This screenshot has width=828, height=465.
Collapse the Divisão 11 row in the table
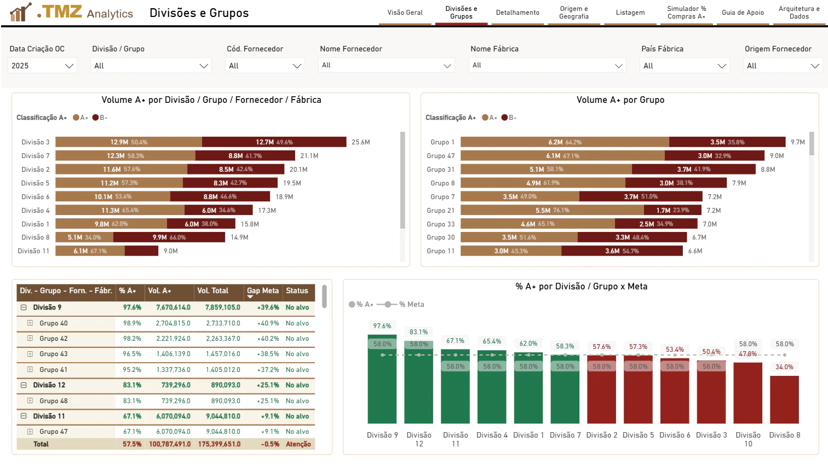click(x=24, y=416)
